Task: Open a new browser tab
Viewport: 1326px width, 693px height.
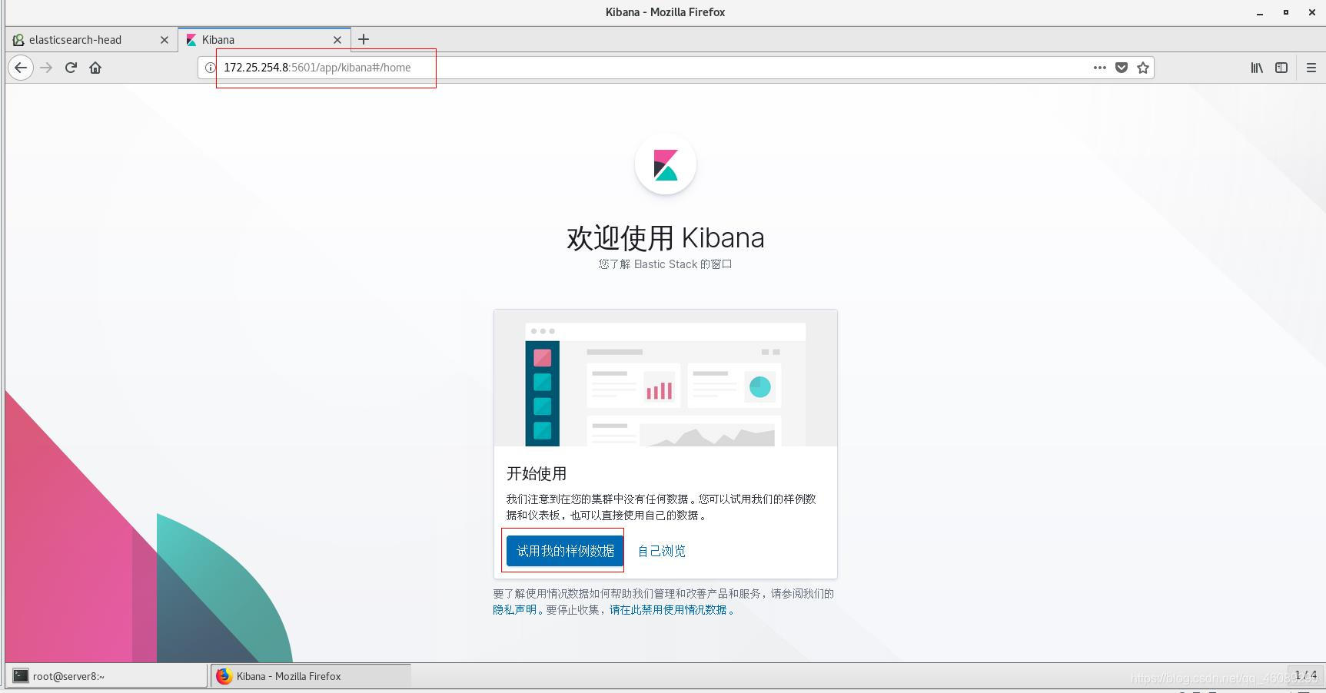Action: (x=364, y=39)
